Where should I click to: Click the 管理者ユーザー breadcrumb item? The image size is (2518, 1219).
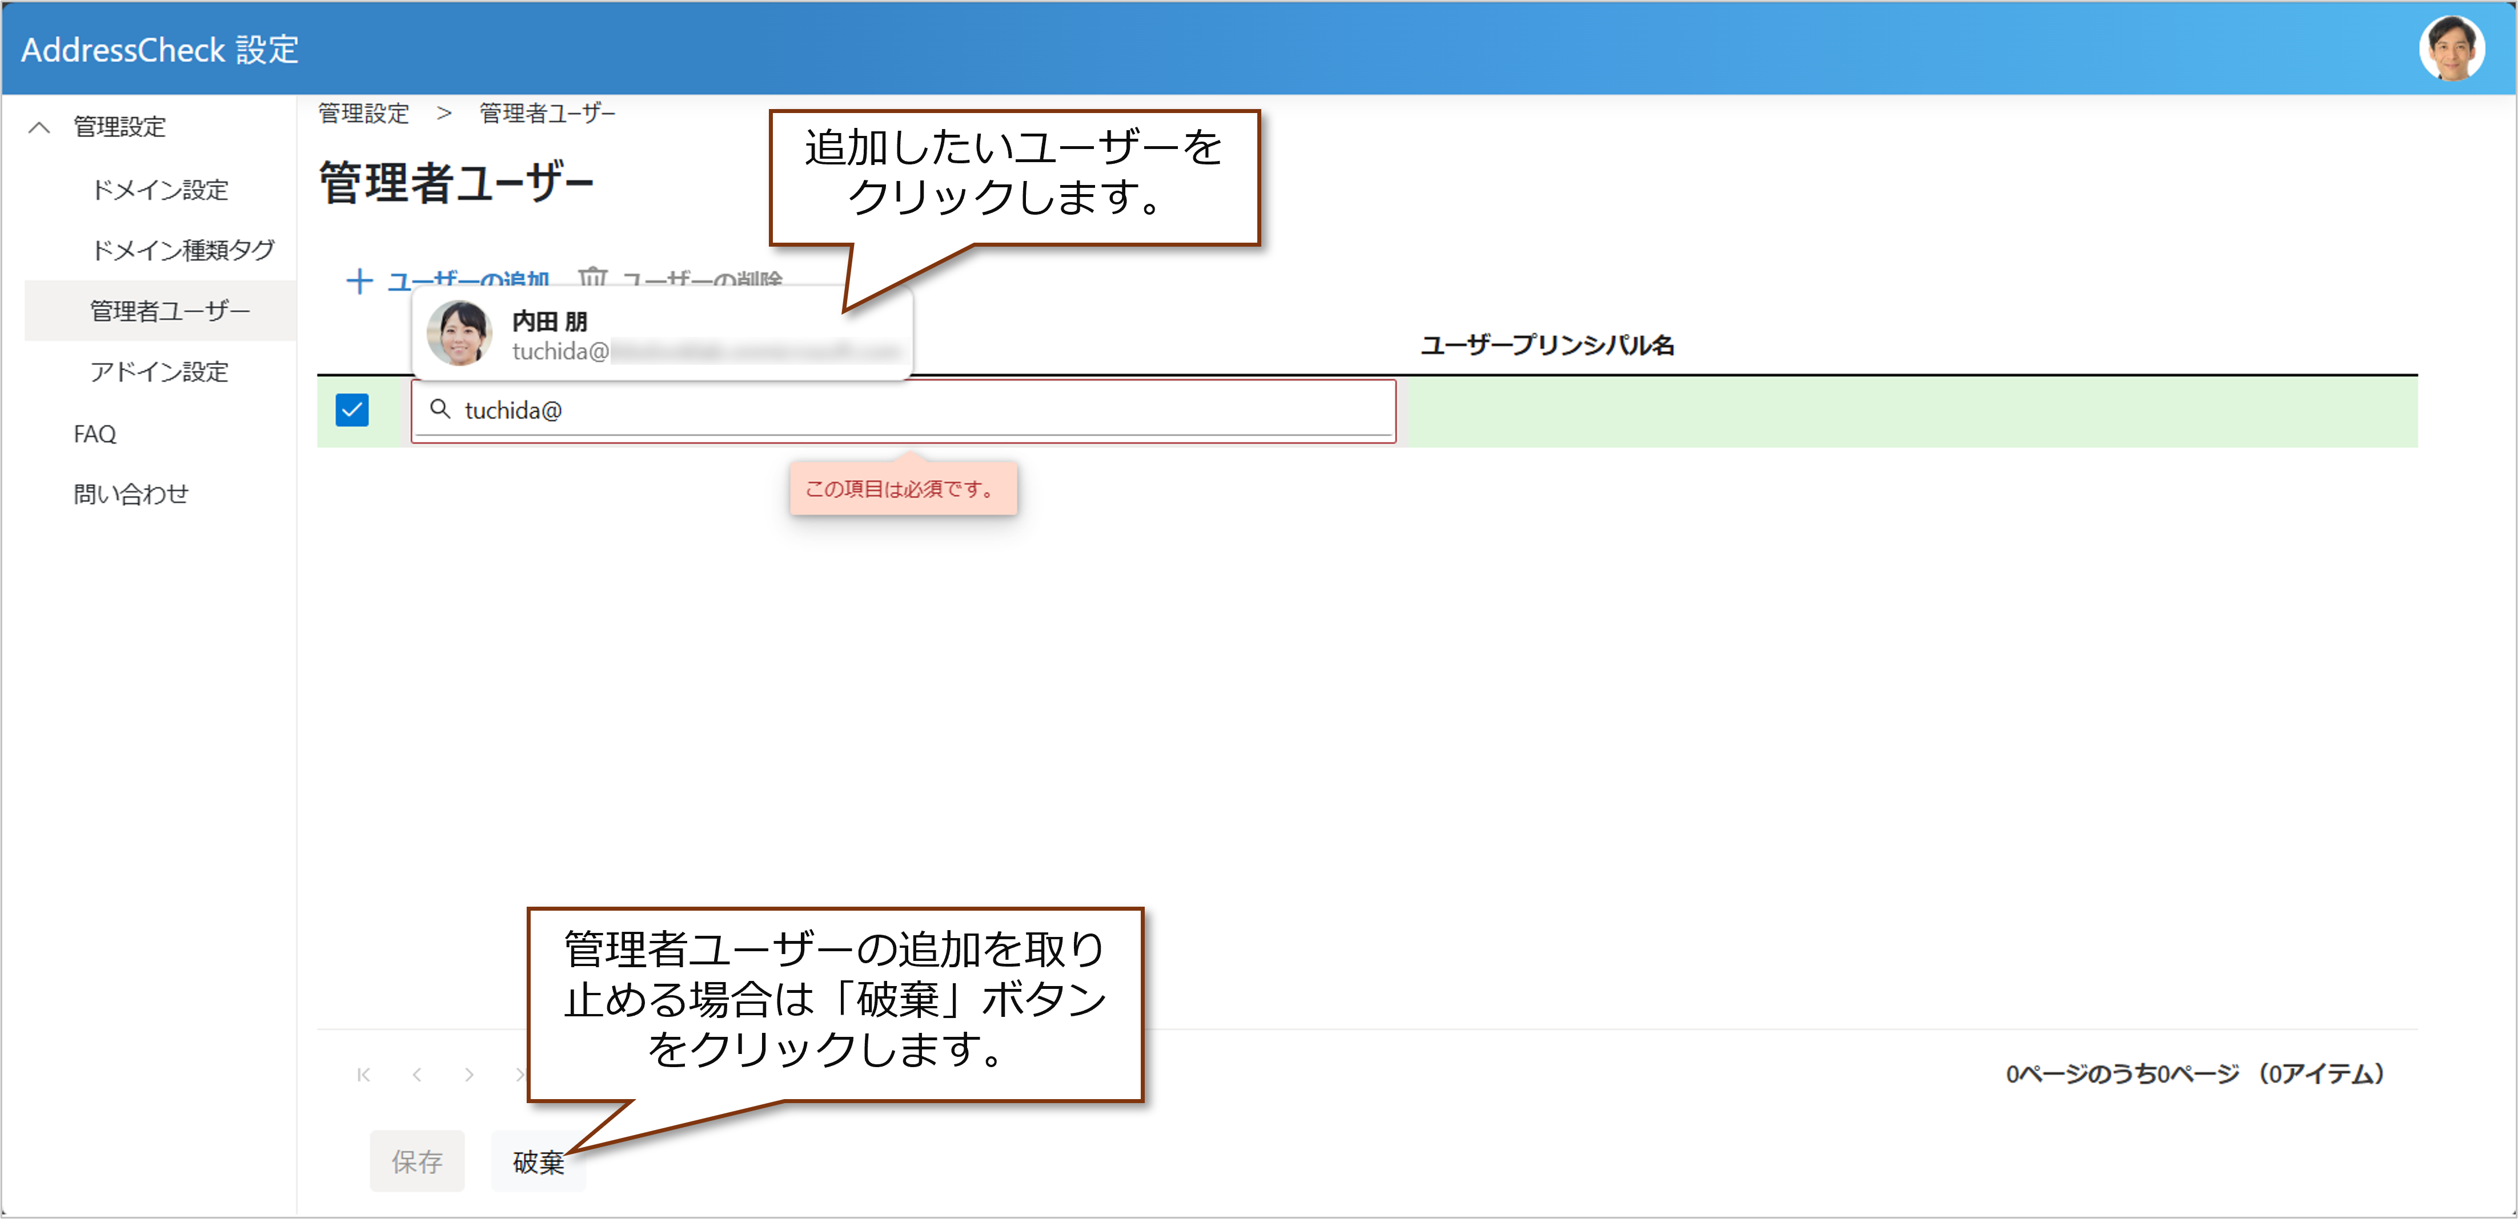pos(547,113)
